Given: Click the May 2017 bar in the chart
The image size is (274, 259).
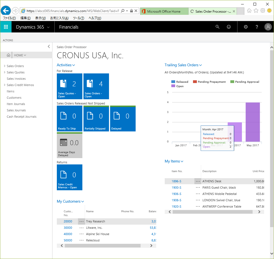Looking at the screenshot, I should tap(253, 122).
